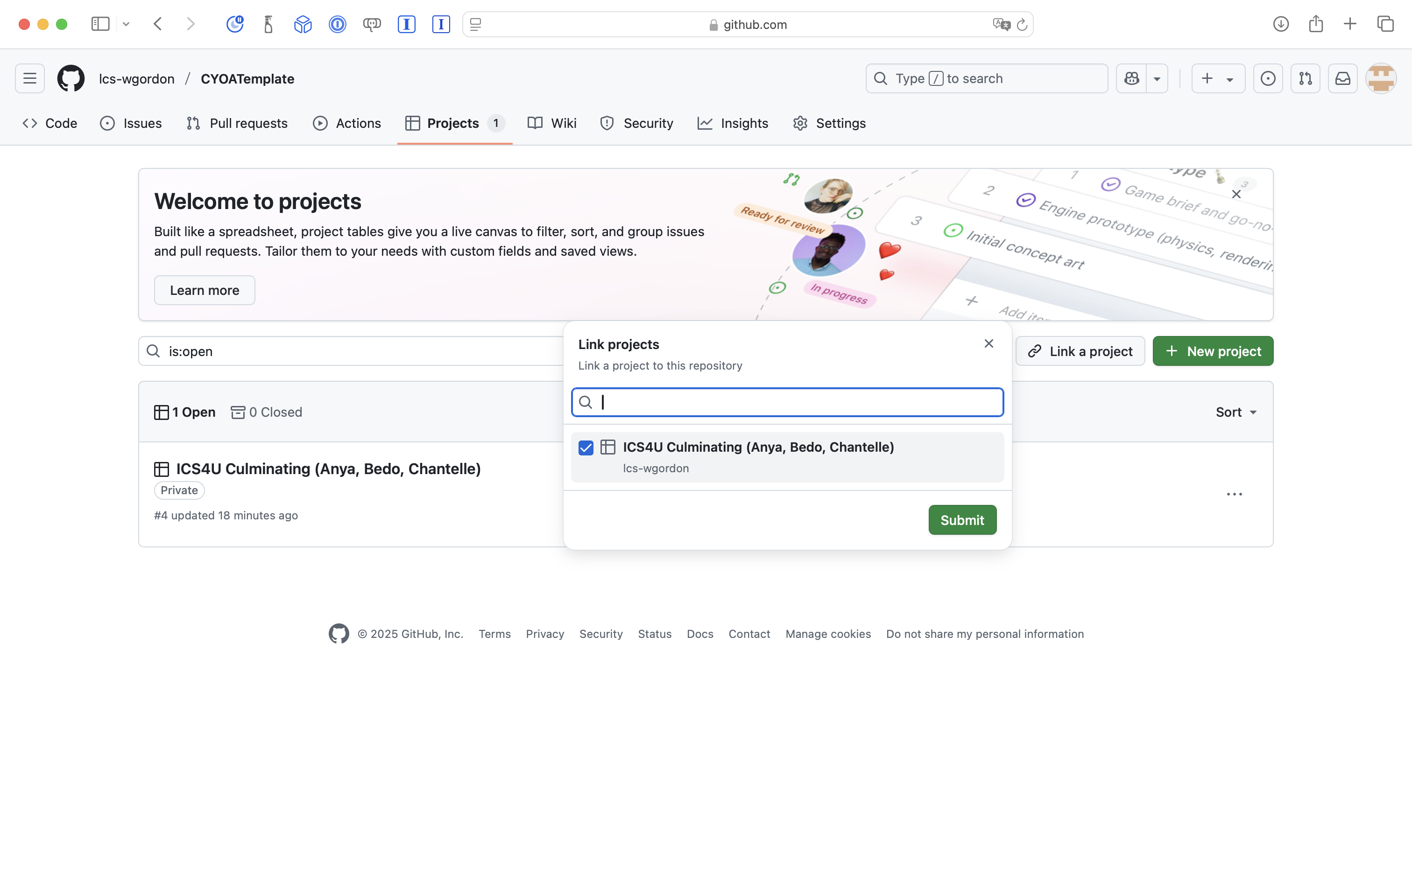This screenshot has width=1412, height=881.
Task: Expand the create new plus dropdown
Action: (1217, 79)
